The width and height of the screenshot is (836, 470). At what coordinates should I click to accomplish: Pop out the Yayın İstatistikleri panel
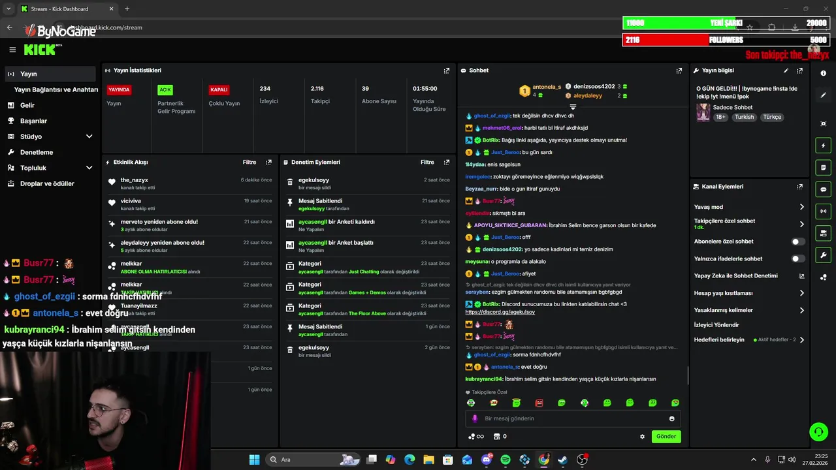pyautogui.click(x=447, y=70)
